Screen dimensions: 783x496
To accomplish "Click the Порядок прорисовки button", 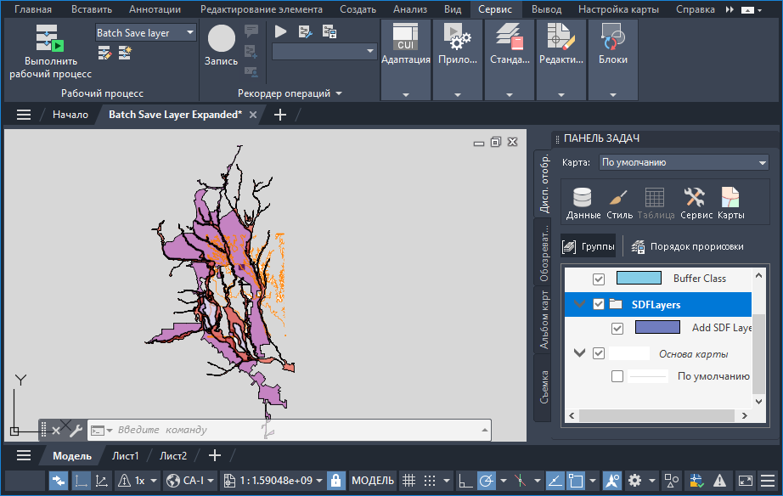I will pyautogui.click(x=687, y=246).
